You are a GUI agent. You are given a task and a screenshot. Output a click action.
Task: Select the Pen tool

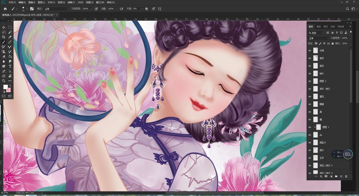coord(4,71)
